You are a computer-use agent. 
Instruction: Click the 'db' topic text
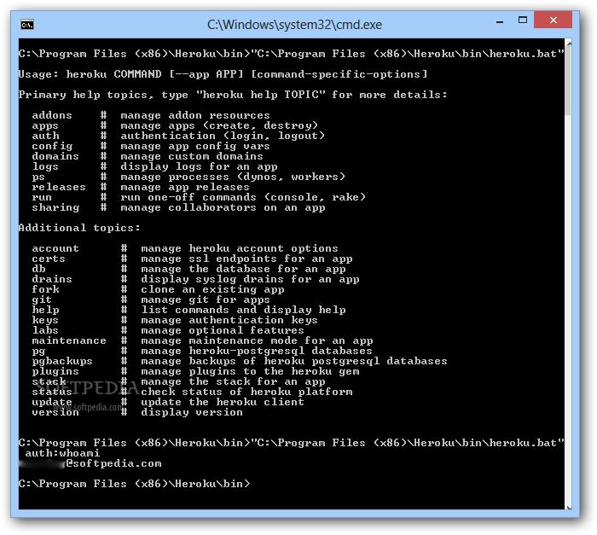click(39, 269)
